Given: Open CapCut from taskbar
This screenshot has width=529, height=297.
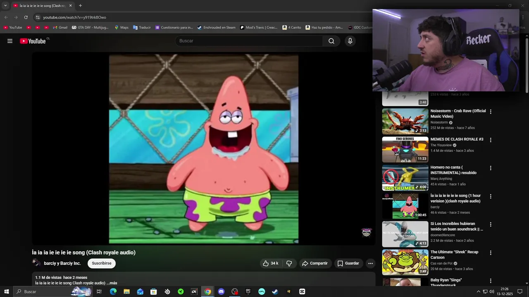Looking at the screenshot, I should click(302, 292).
